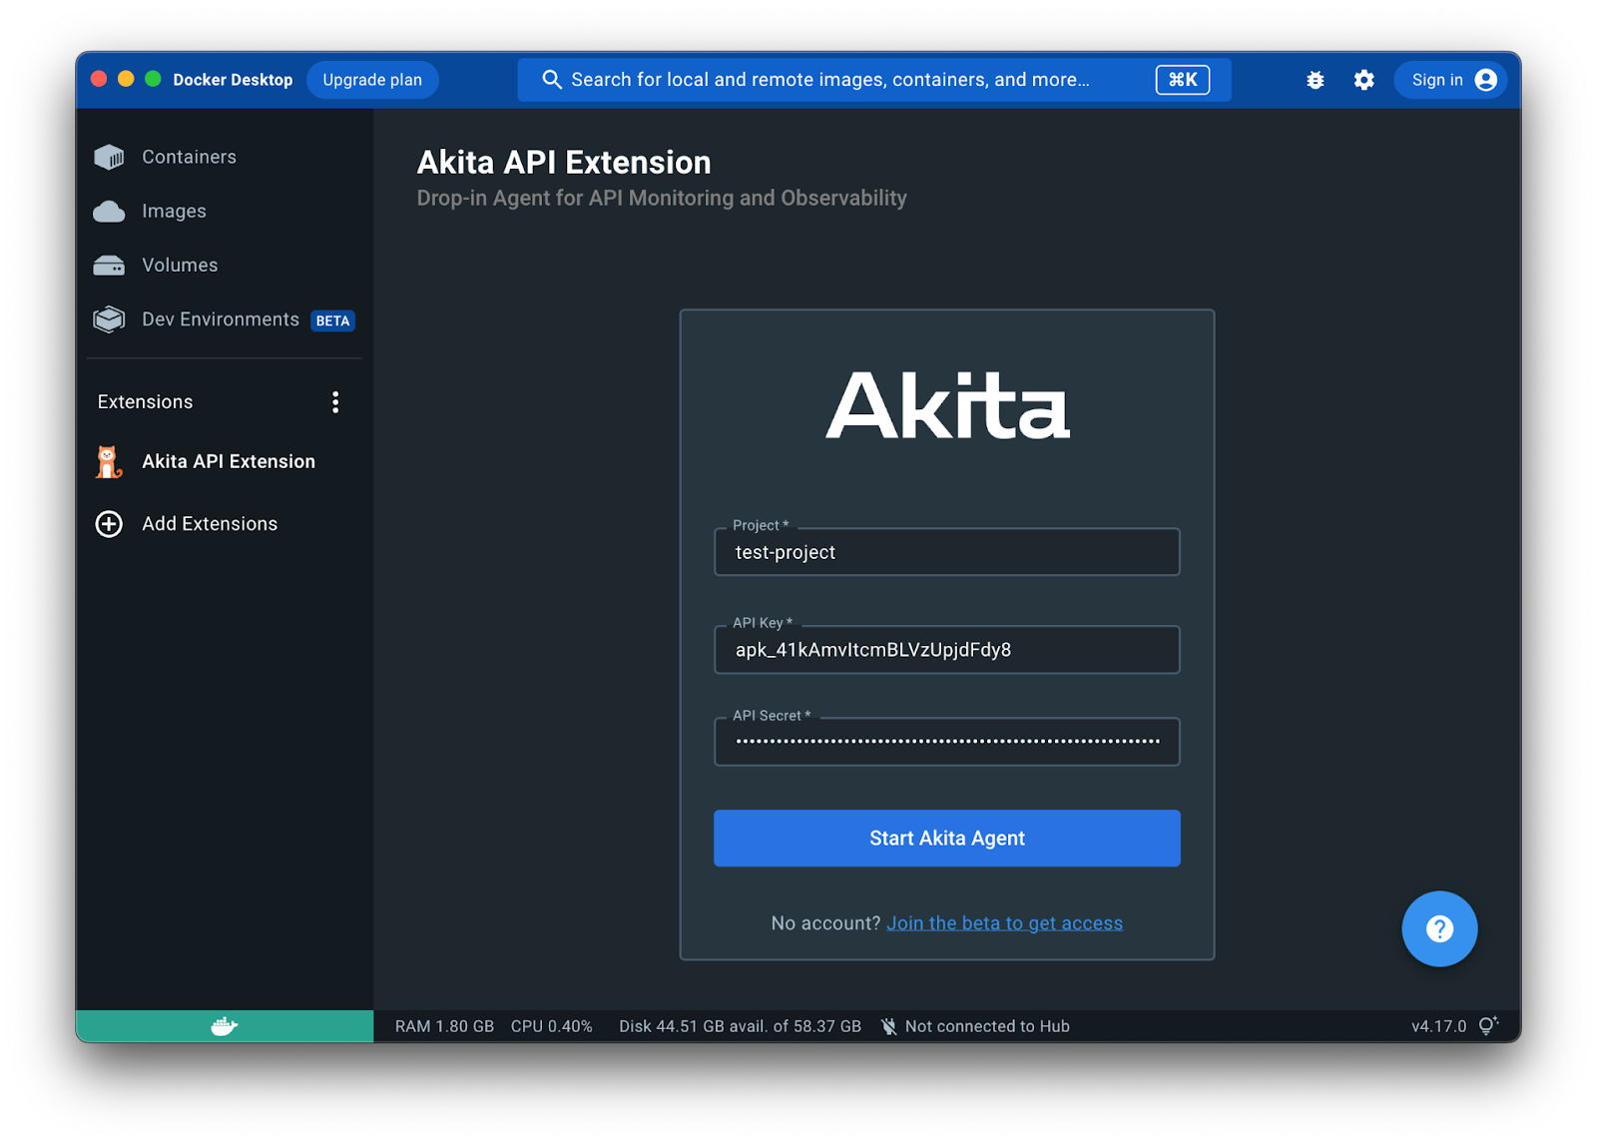Open the blue help question-mark button
Screen dimensions: 1597x1143
coord(1439,929)
